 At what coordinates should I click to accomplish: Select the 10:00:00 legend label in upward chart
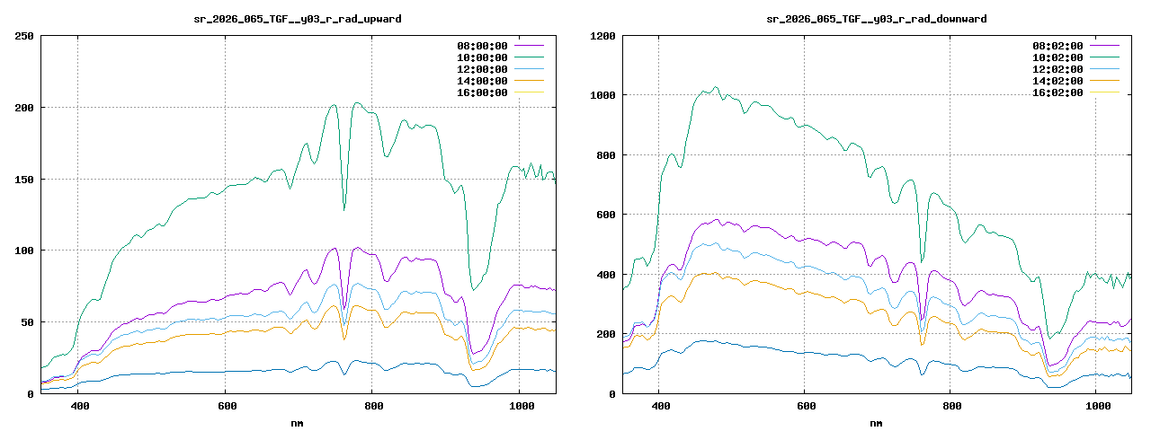482,57
